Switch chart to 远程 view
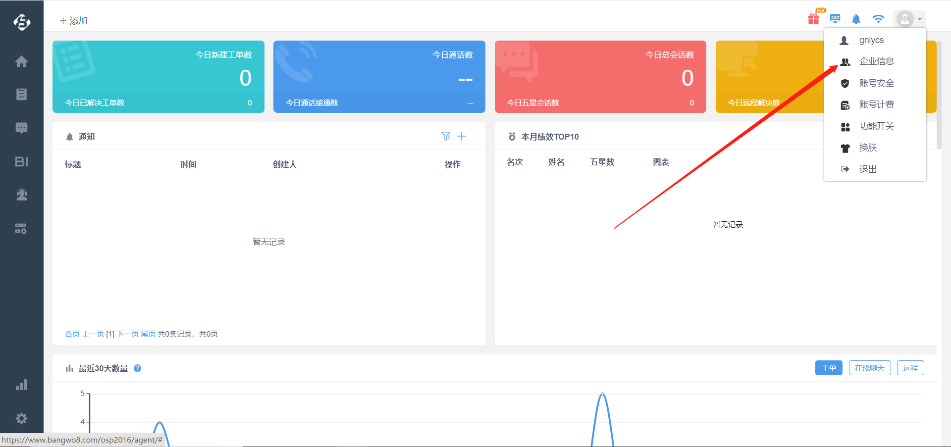Screen dimensions: 951x447 click(910, 368)
